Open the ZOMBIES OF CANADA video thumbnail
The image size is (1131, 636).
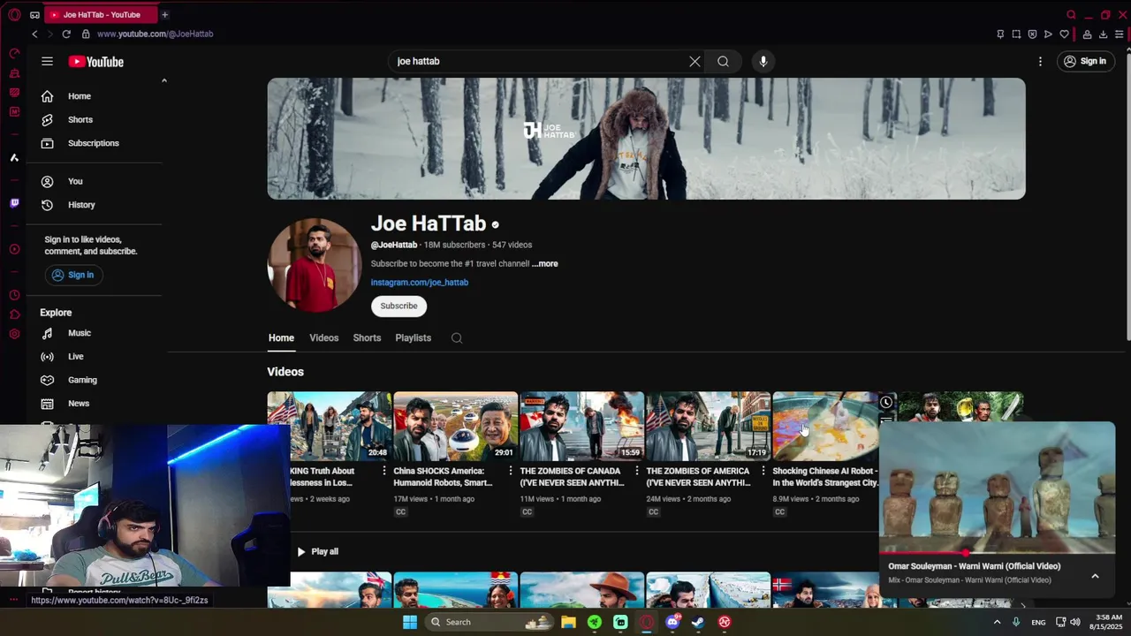click(581, 427)
